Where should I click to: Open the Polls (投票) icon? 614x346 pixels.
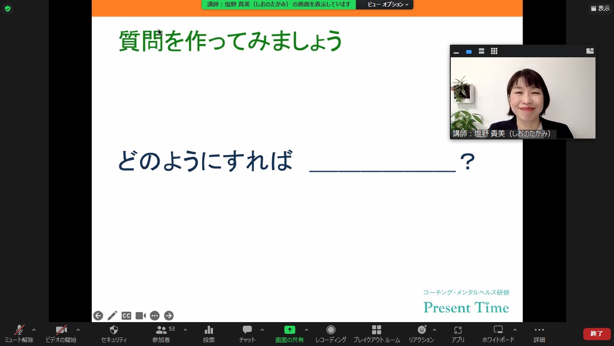(208, 334)
